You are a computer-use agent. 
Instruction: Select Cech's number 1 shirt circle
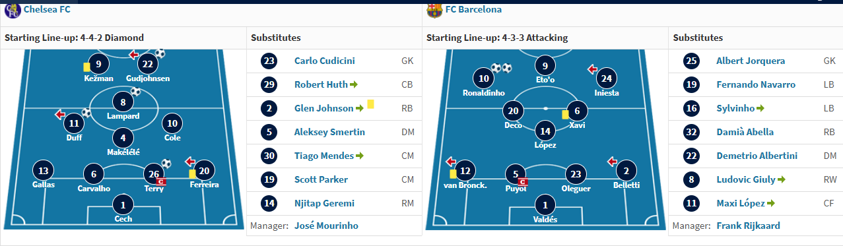(122, 204)
